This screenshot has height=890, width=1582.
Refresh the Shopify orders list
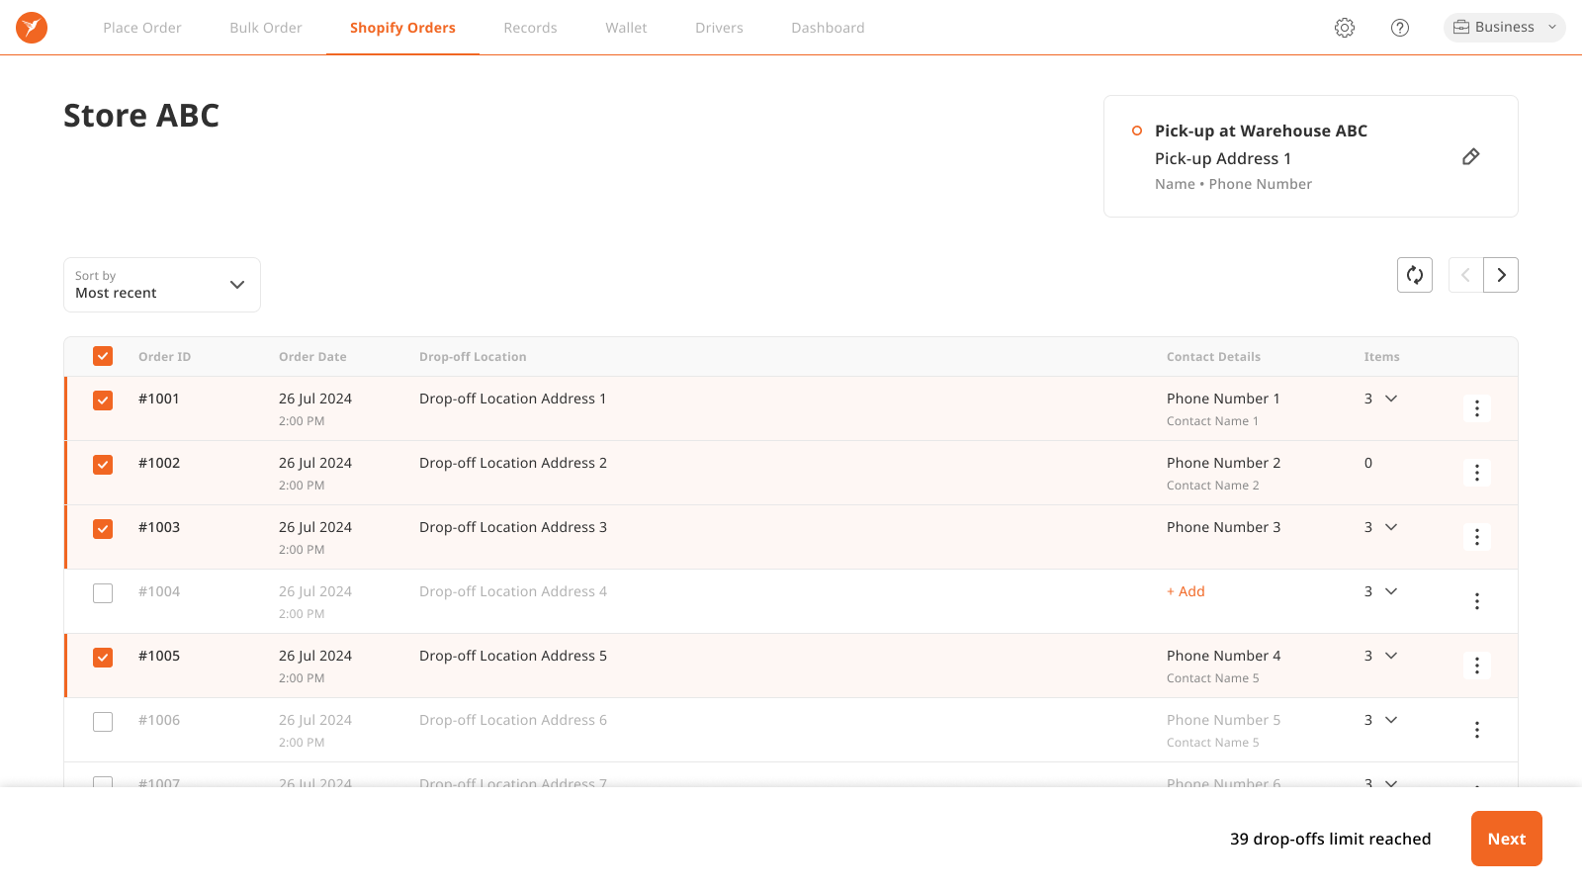coord(1414,275)
